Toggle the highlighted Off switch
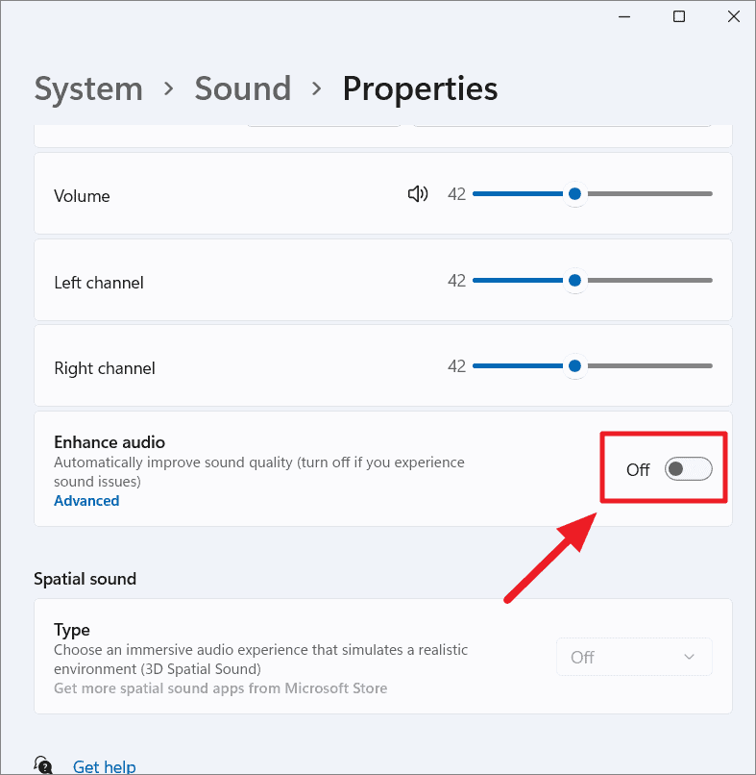The width and height of the screenshot is (756, 775). [x=688, y=468]
